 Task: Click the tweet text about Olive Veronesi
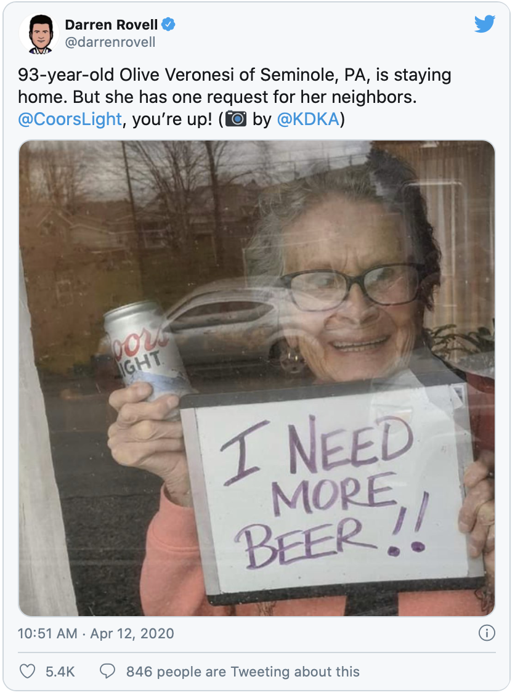pos(235,97)
